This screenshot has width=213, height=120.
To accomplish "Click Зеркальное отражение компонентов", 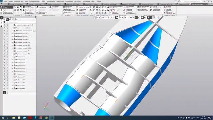I will coord(29,13).
